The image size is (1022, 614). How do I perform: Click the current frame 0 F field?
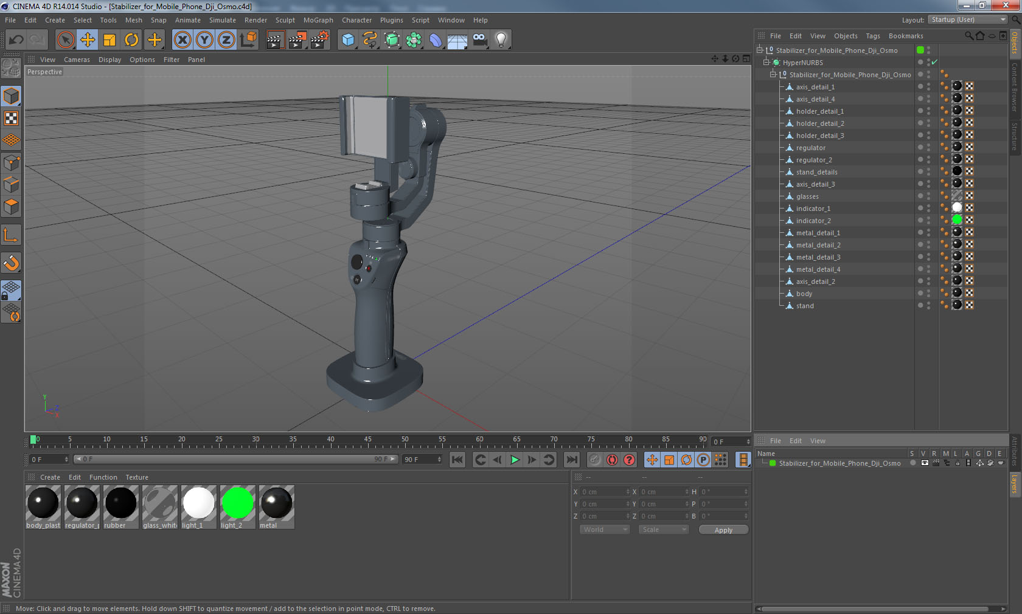tap(49, 460)
